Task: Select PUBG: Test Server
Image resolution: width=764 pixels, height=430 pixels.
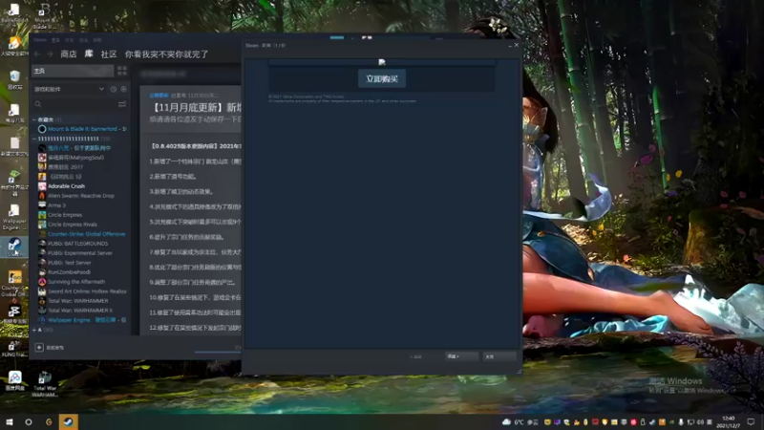Action: (69, 262)
